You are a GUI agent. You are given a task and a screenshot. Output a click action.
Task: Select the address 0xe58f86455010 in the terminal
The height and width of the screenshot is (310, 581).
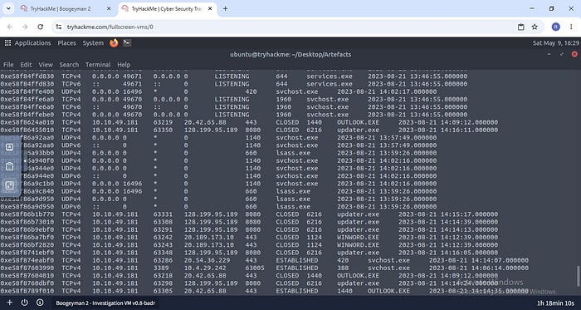[27, 130]
